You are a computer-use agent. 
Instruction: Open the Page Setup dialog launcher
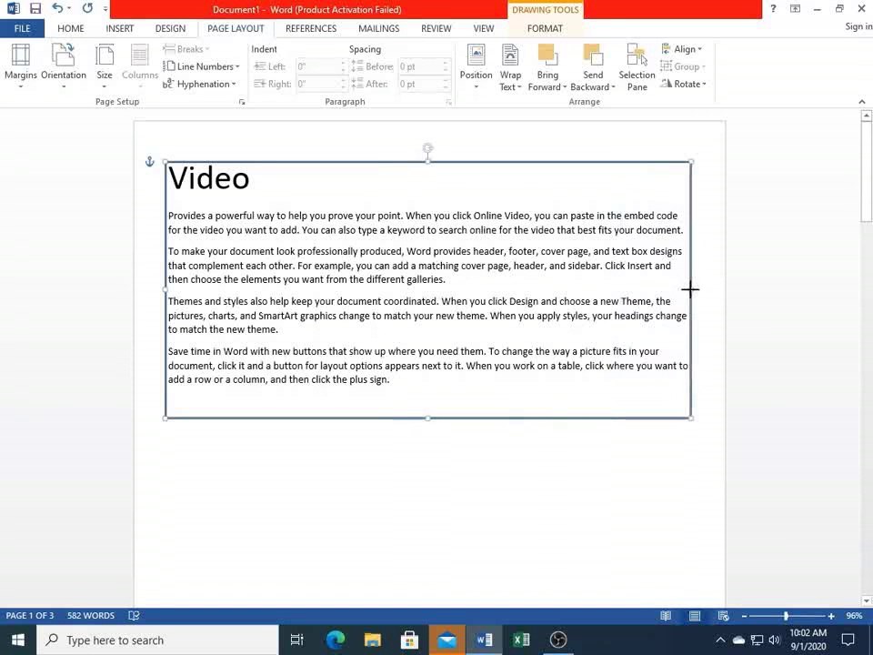pos(242,102)
